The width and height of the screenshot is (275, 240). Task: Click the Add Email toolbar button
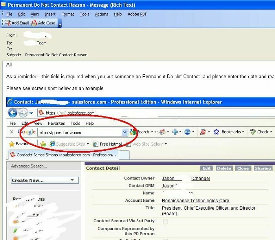[17, 23]
